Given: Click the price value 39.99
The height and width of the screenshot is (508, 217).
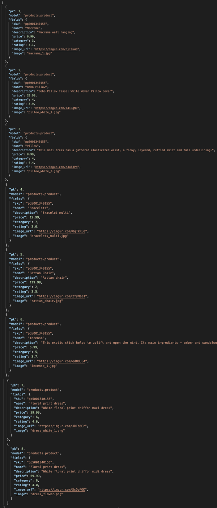Looking at the screenshot, I should [x=36, y=412].
